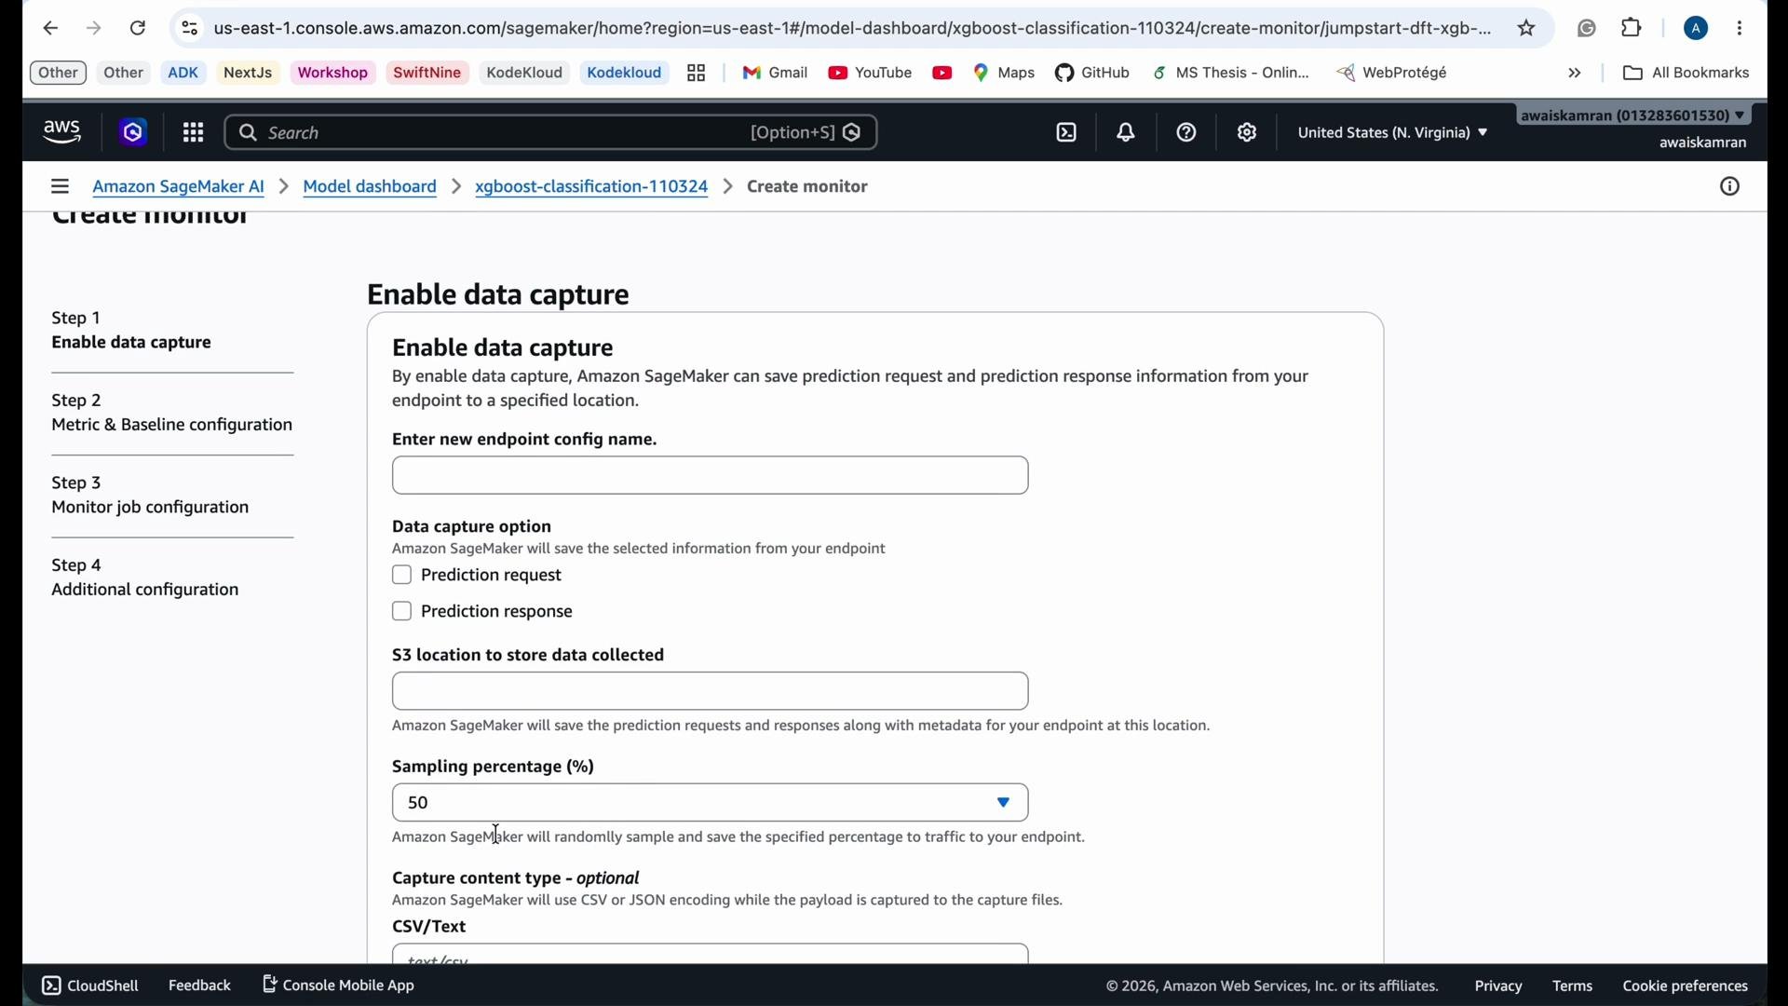The height and width of the screenshot is (1006, 1788).
Task: Click the AWS logo home icon
Action: (x=62, y=133)
